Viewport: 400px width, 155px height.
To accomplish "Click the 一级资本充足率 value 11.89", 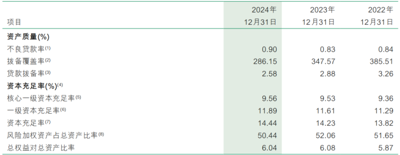I will click(x=267, y=111).
